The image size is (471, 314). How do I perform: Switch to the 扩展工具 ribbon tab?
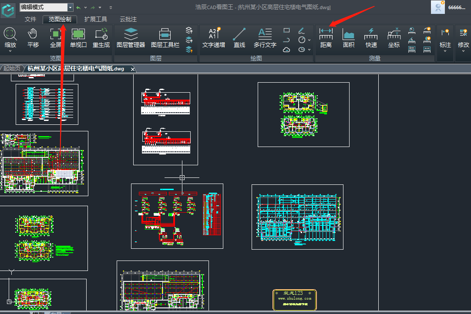click(96, 19)
